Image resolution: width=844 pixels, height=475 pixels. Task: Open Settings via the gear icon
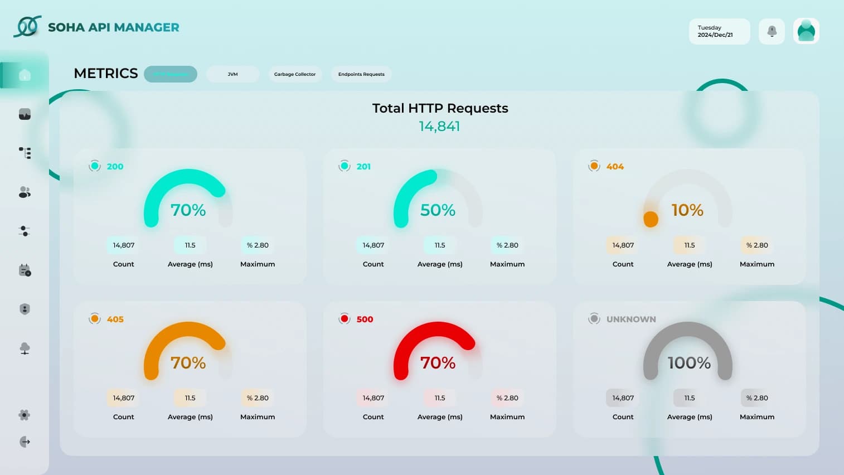25,415
